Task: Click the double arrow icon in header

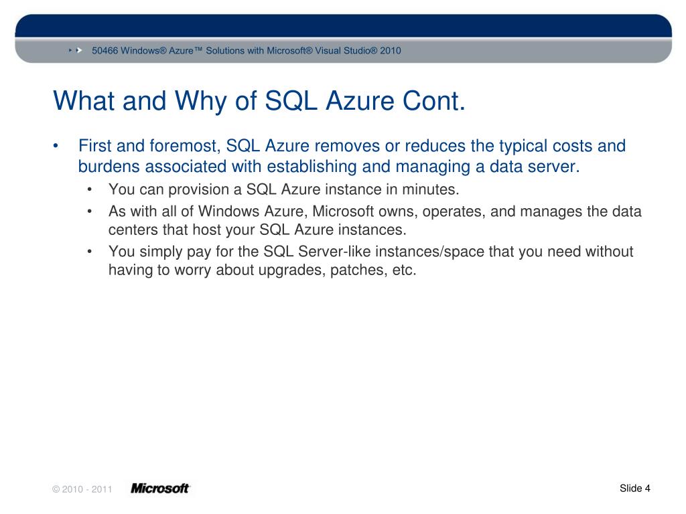Action: pos(76,50)
